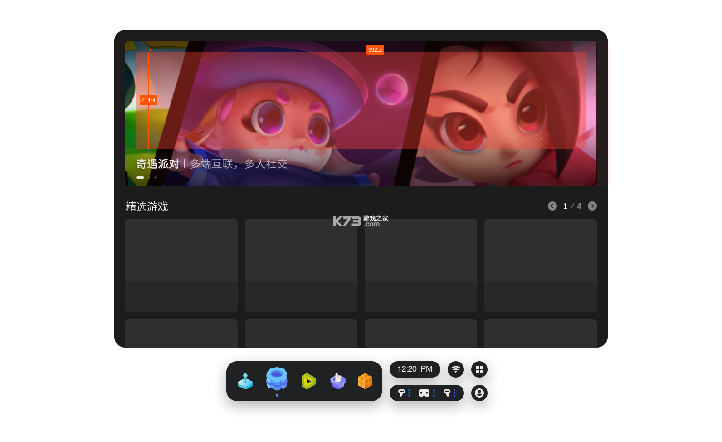Viewport: 722px width, 442px height.
Task: Click the 奇遇派对 banner title text
Action: [x=158, y=164]
